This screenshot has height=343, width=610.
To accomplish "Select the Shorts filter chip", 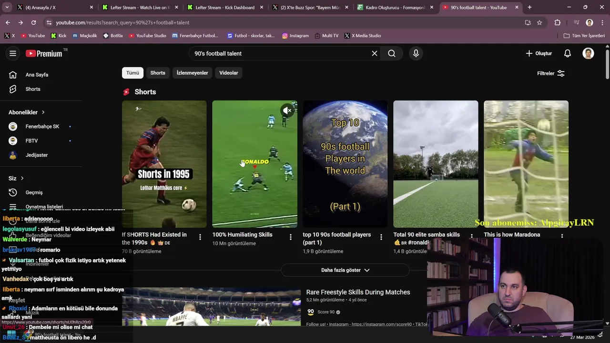I will [x=158, y=73].
